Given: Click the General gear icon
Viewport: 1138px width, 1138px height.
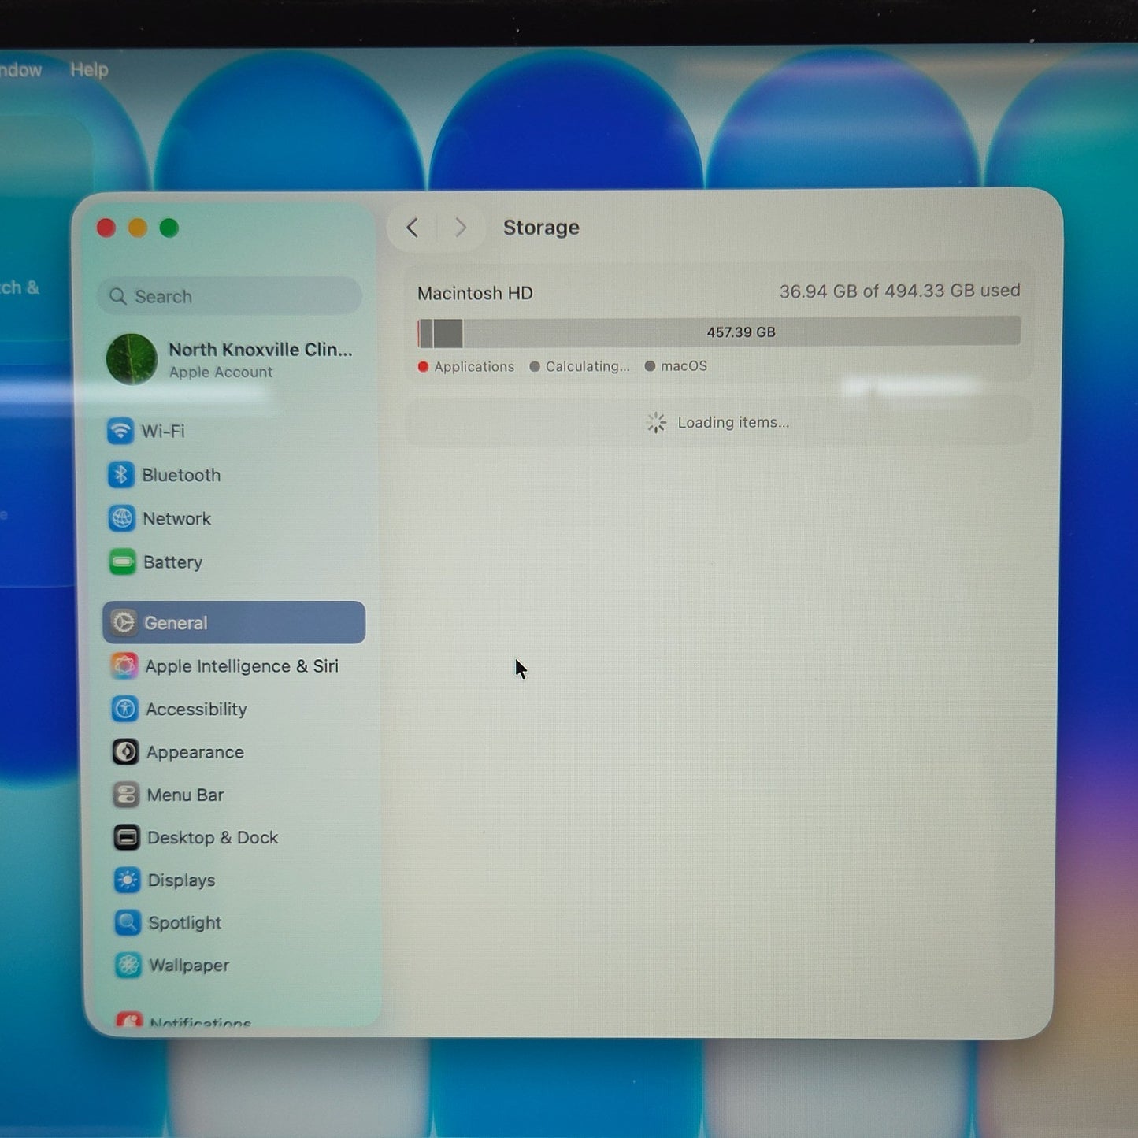Looking at the screenshot, I should pos(124,623).
